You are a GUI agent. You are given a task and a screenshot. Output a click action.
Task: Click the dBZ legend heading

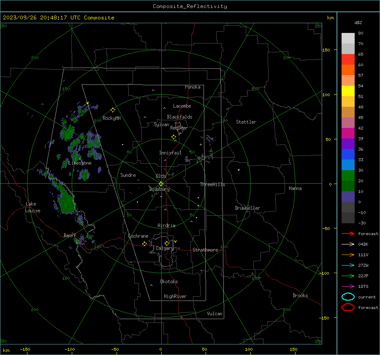coord(358,22)
